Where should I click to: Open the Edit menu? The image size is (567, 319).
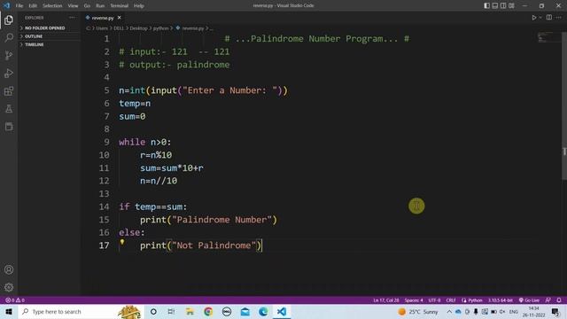(33, 5)
